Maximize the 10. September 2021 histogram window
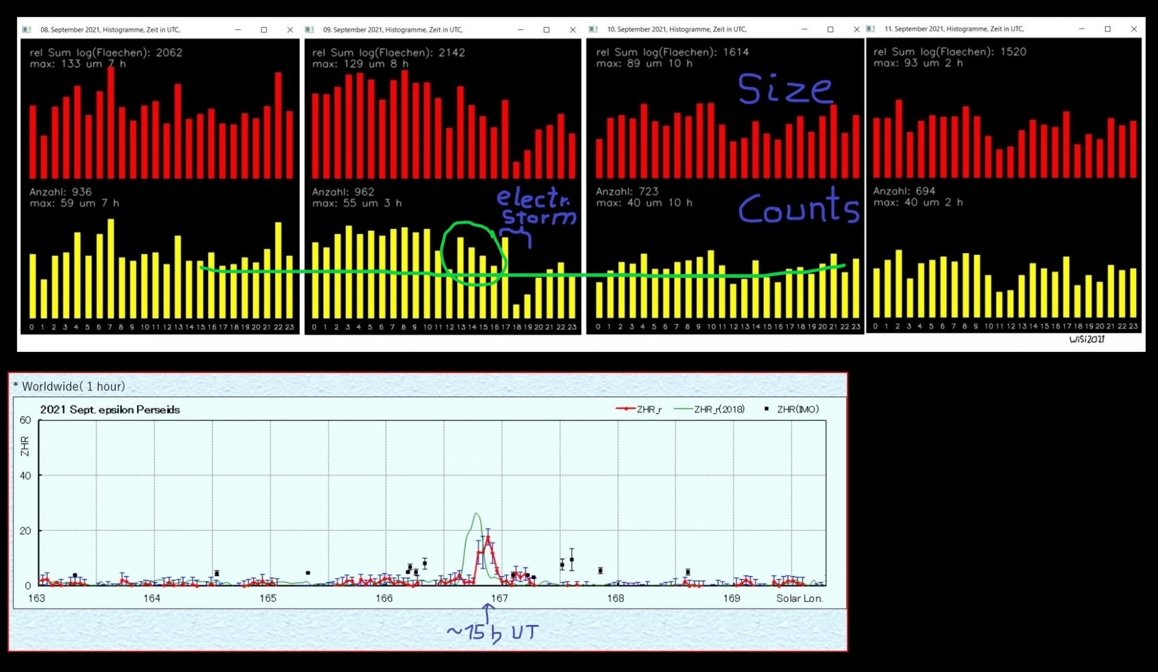 click(x=831, y=29)
